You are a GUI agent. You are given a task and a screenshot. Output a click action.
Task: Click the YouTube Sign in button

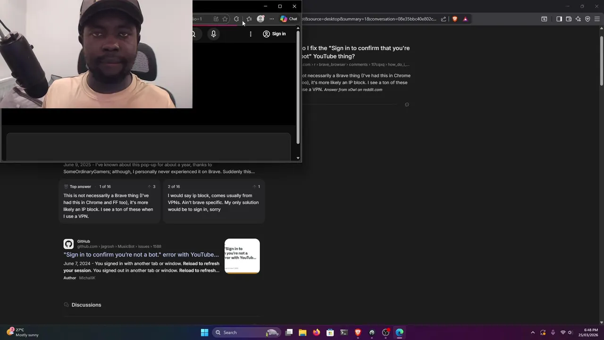coord(274,34)
